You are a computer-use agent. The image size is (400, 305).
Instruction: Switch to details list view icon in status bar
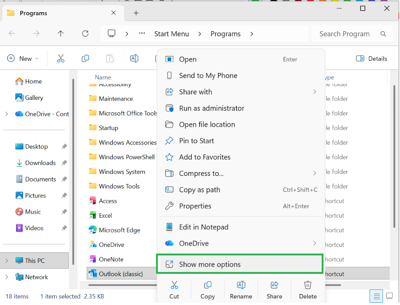click(x=377, y=296)
